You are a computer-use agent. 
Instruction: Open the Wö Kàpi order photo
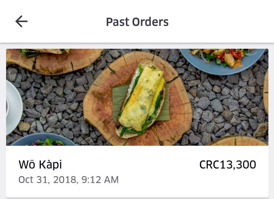click(137, 97)
